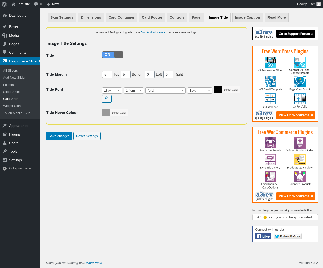Viewport: 323px width, 268px height.
Task: Open the a3 Lazy Load plugin icon
Action: (x=270, y=99)
